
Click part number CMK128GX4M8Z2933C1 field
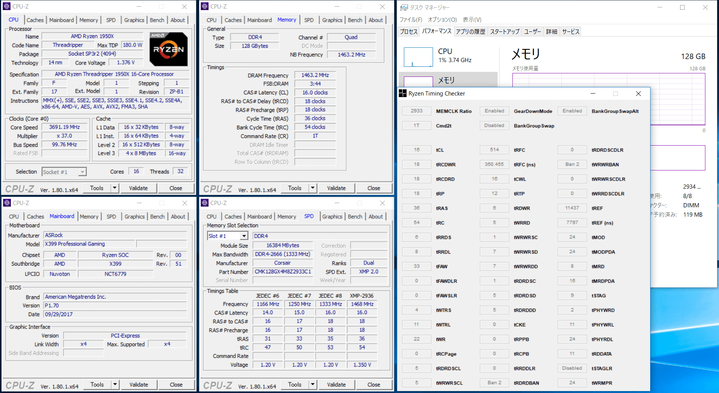pos(283,271)
